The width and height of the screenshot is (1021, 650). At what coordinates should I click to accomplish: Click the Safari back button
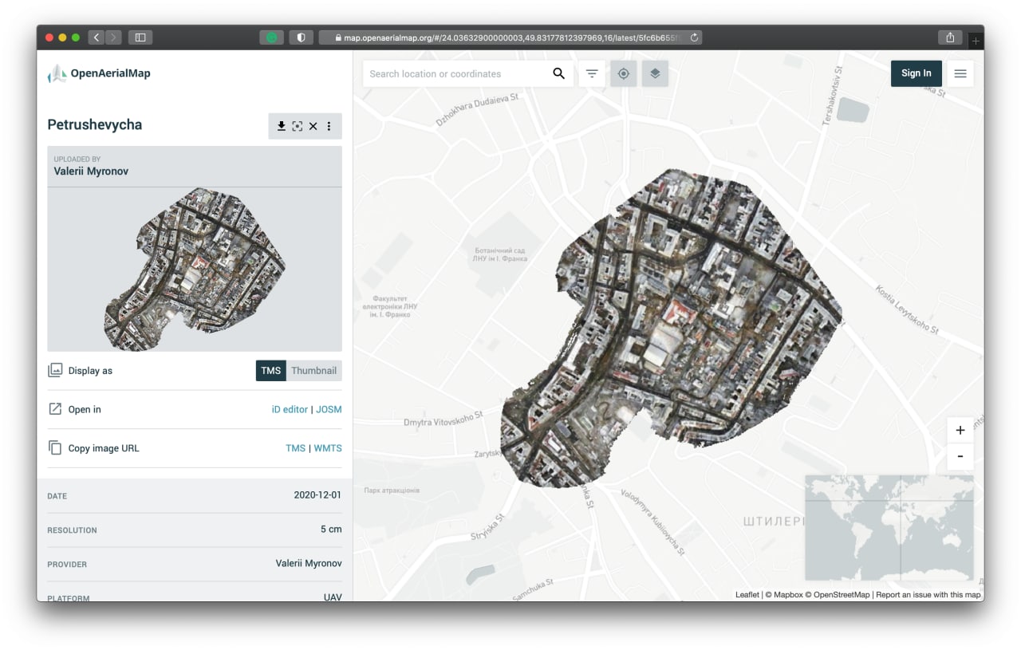(97, 37)
